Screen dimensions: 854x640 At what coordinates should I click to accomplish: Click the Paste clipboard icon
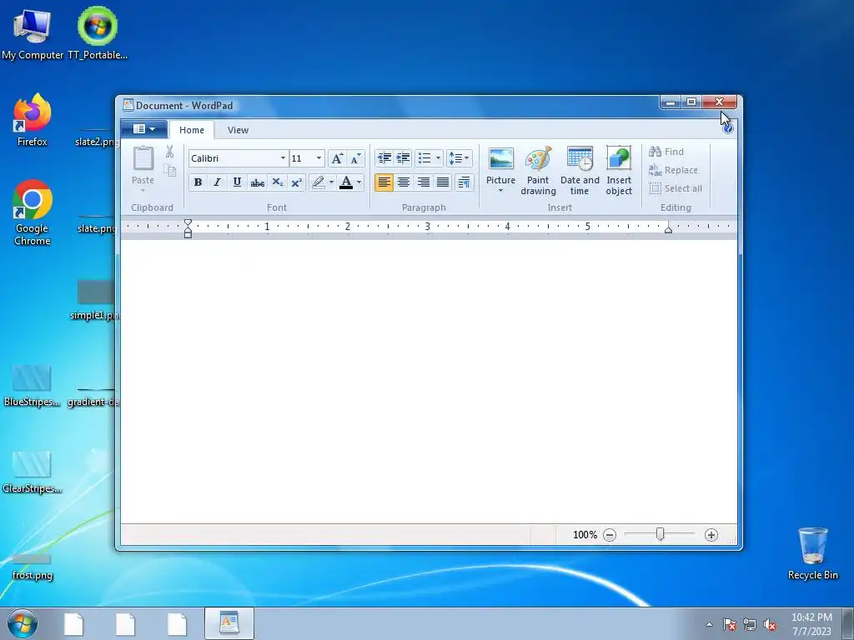[x=143, y=158]
